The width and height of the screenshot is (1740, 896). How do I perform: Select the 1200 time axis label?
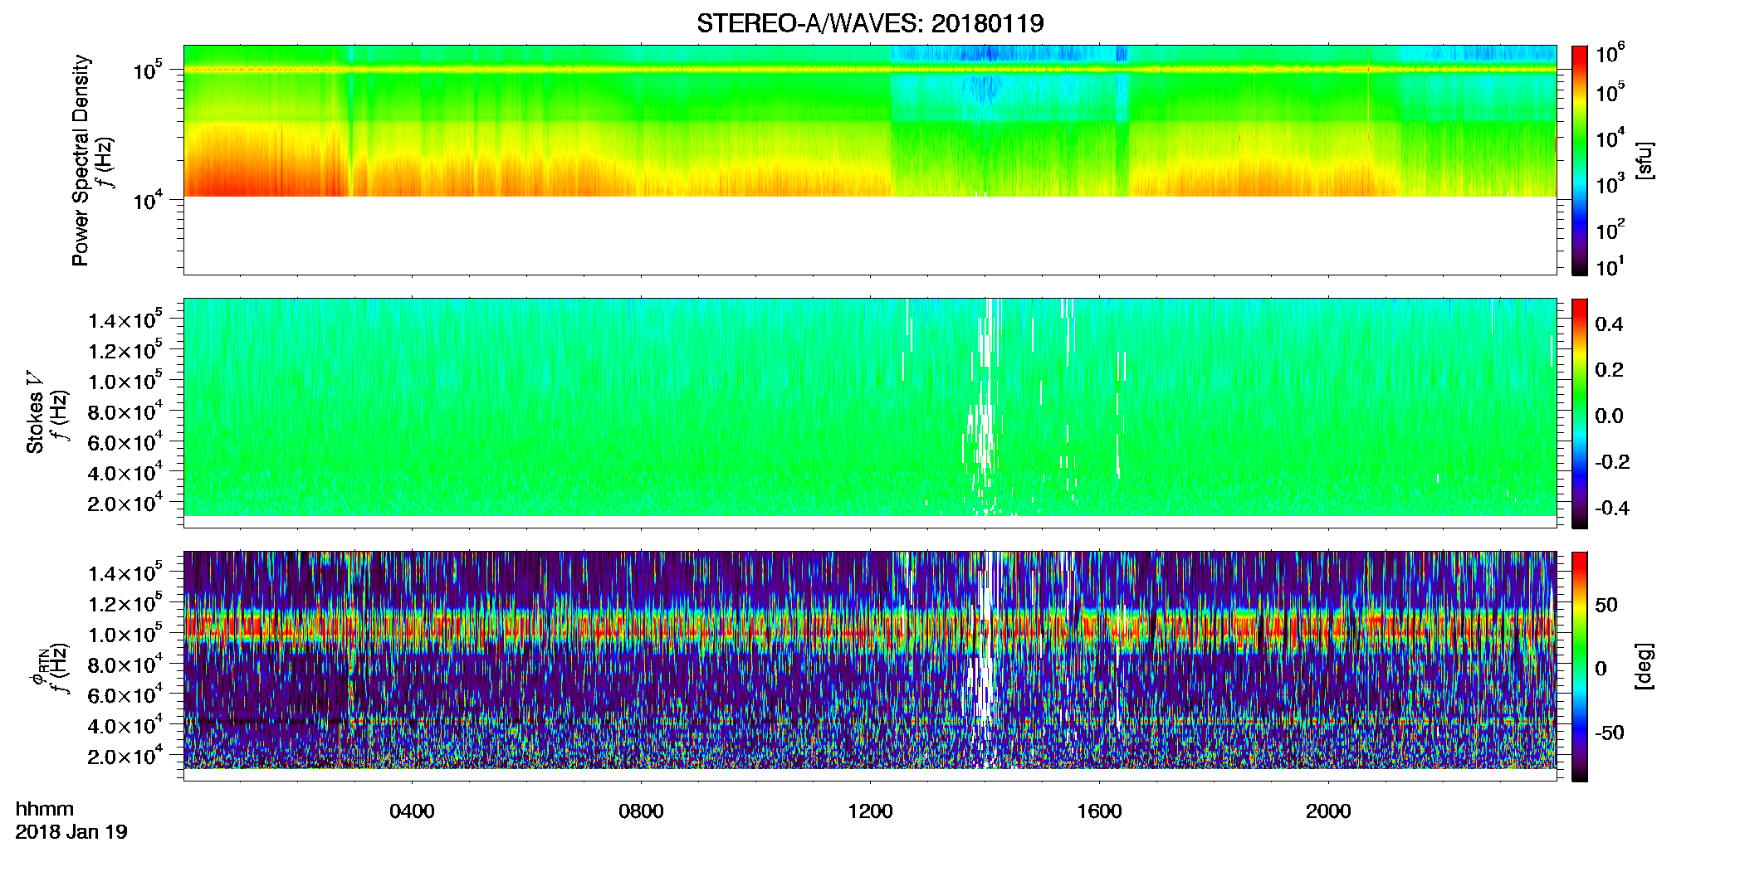[x=870, y=811]
